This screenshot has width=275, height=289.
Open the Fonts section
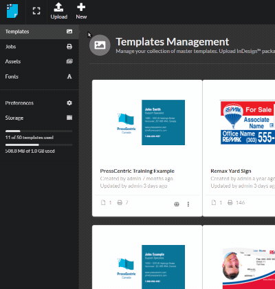click(39, 76)
